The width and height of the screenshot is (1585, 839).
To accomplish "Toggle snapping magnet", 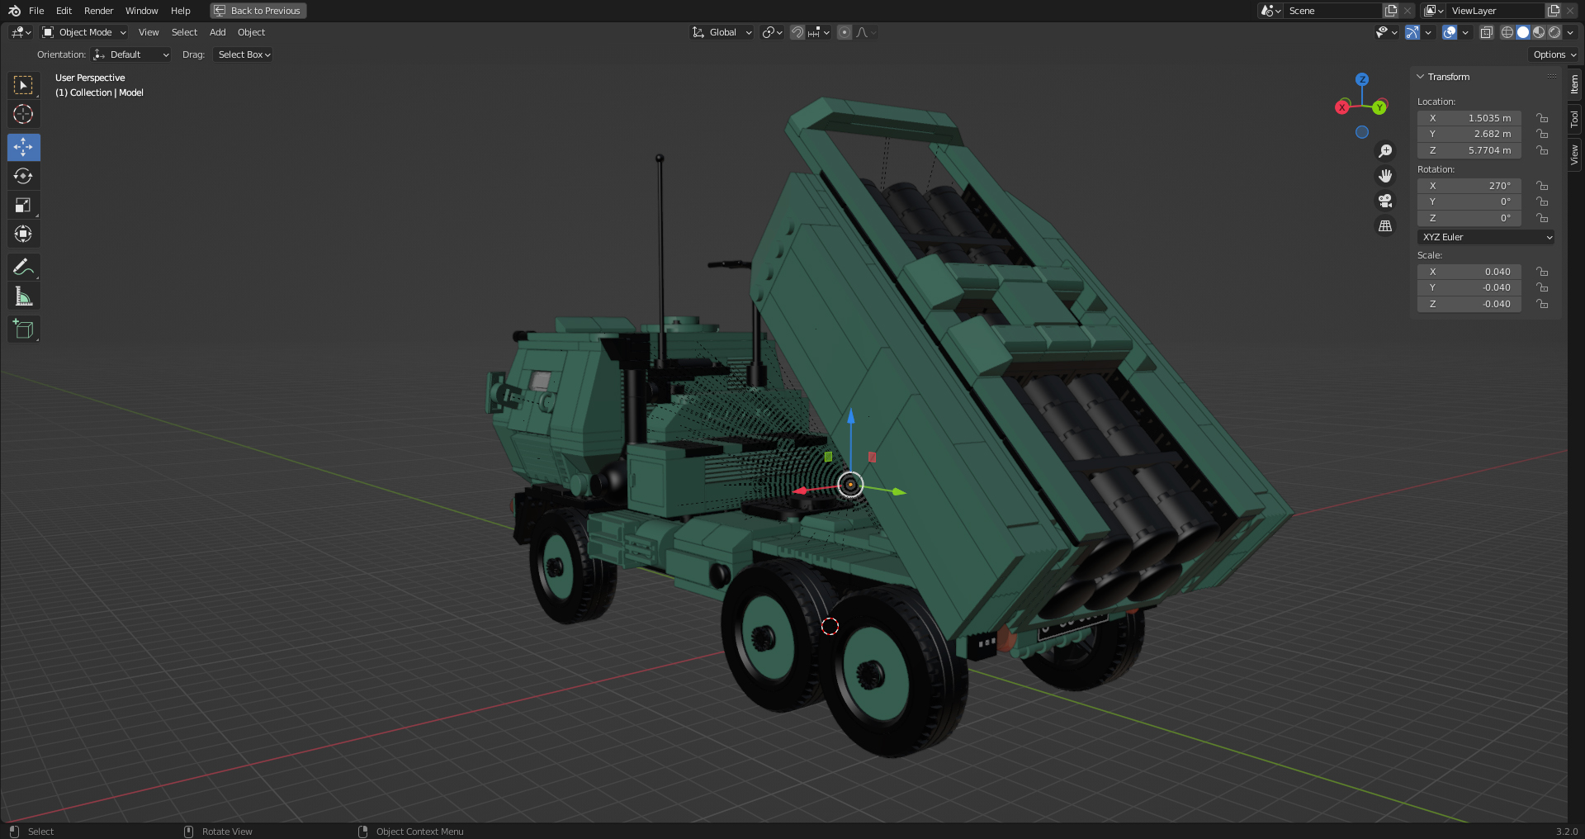I will pos(797,32).
